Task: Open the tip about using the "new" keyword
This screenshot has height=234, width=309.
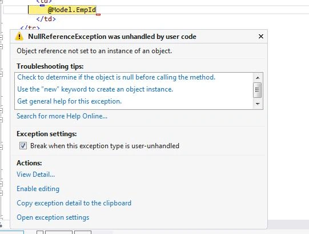Action: 95,89
